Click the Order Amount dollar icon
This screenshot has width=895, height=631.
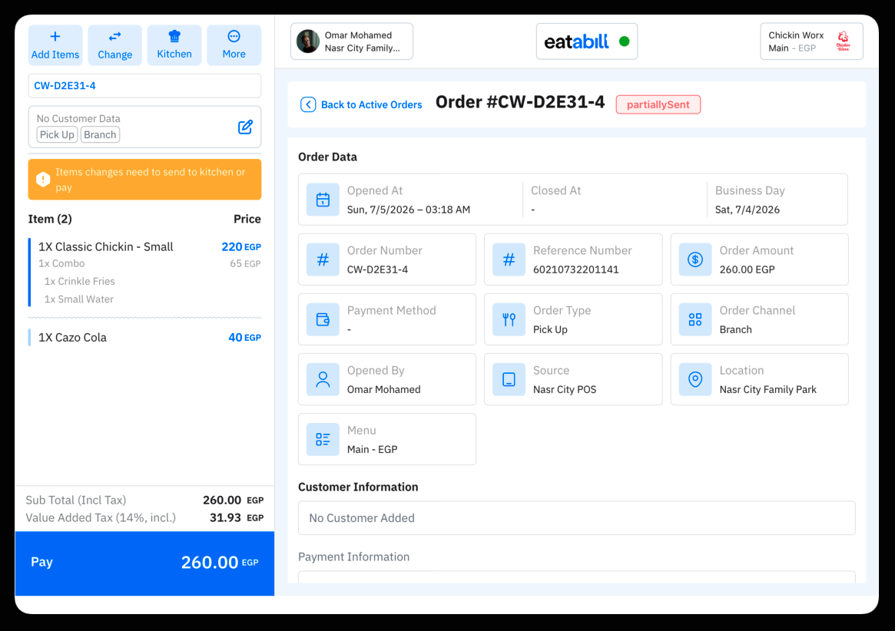(x=695, y=259)
